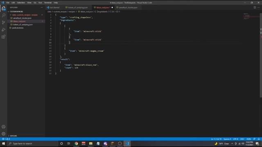262x147 pixels.
Task: Open the Run menu
Action: [40, 3]
